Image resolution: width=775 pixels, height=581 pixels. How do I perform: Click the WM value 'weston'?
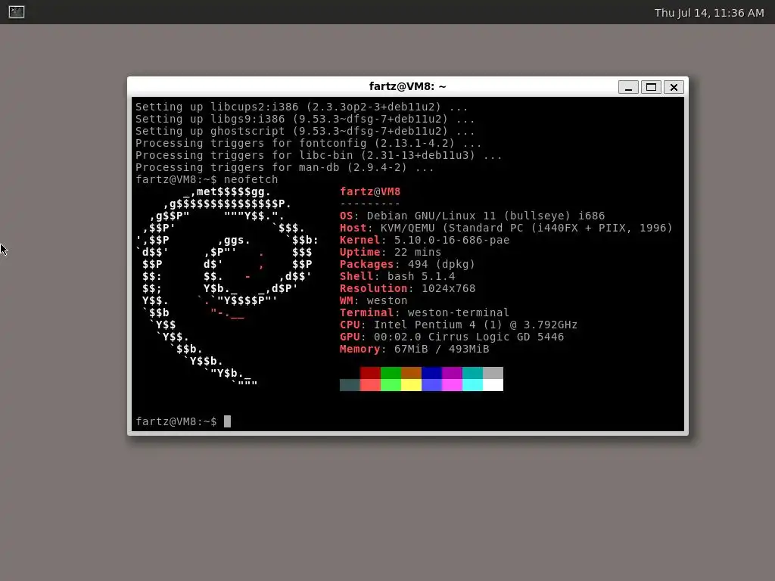(x=387, y=300)
